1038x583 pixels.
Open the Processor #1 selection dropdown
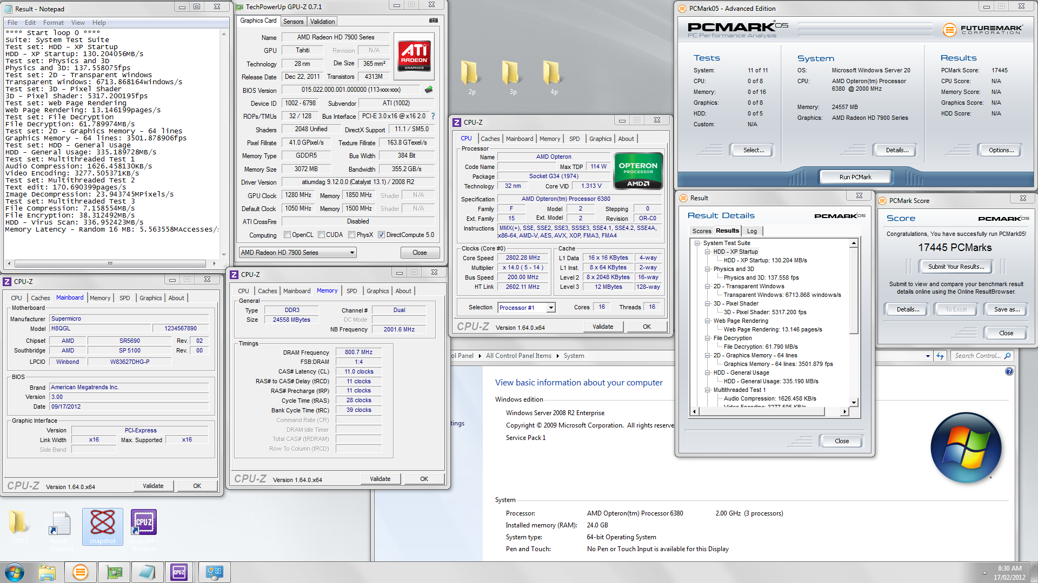pos(551,308)
